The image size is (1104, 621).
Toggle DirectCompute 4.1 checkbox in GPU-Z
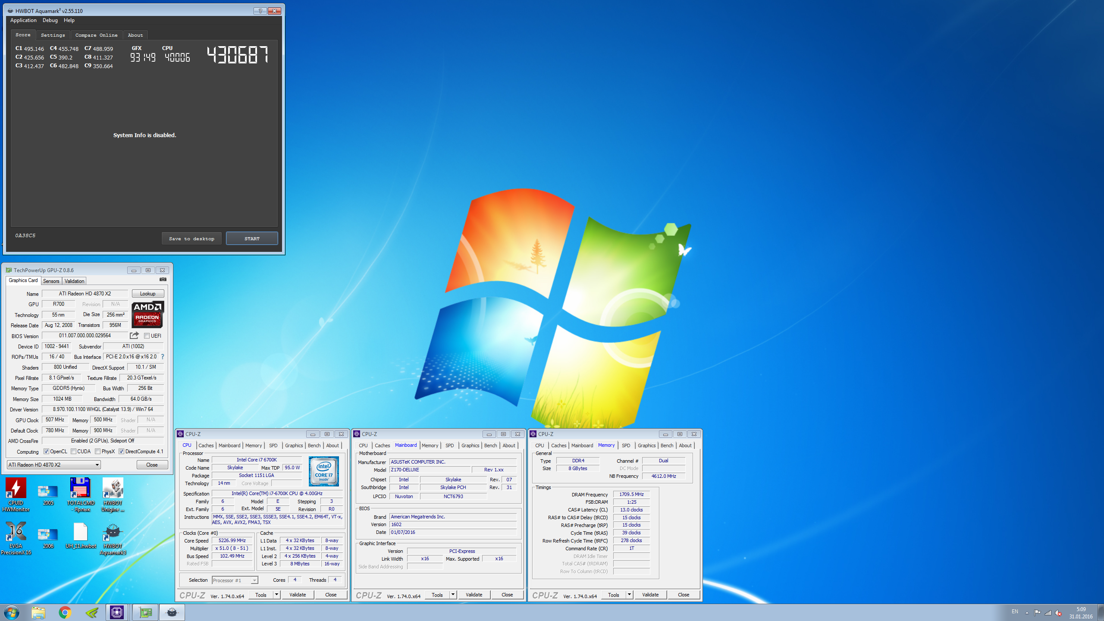(122, 452)
